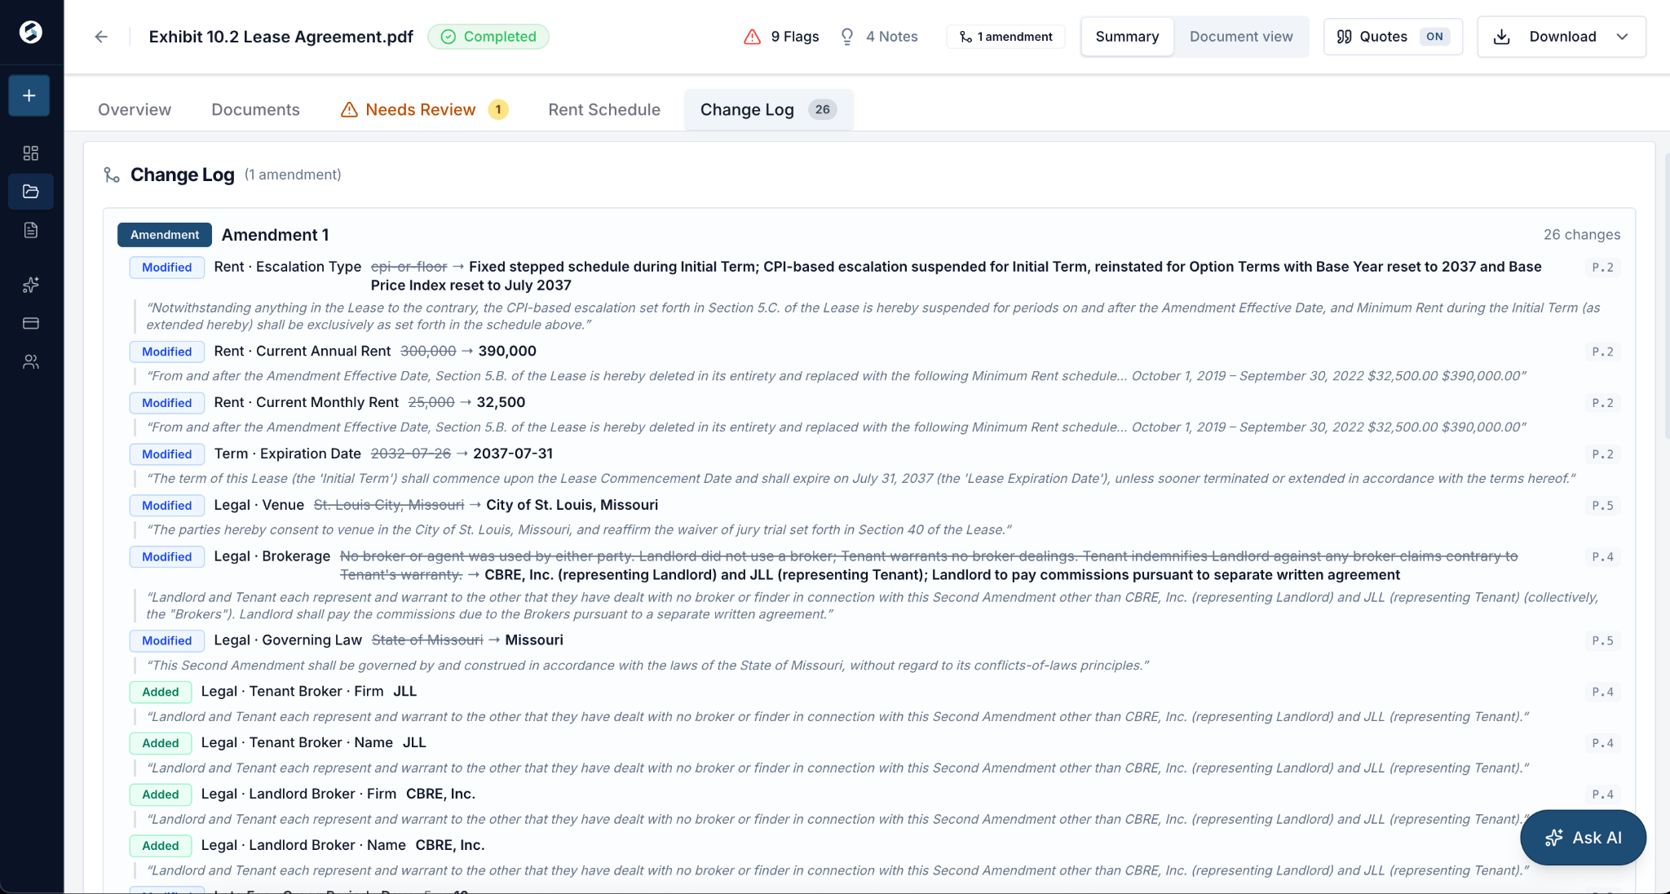
Task: Open page P.5 for Governing Law change
Action: 1602,641
